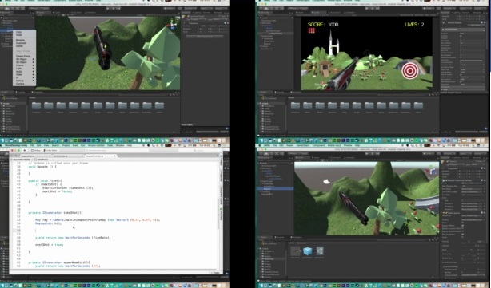Select the Hand tool in the bottom-right Unity window
This screenshot has height=288, width=491.
point(261,153)
